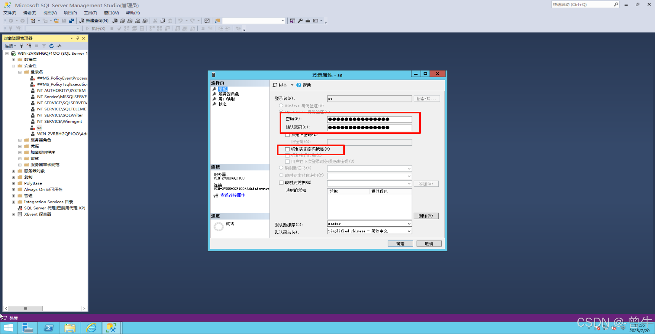Collapse the 安全性 tree node
Viewport: 655px width, 334px height.
coord(13,66)
